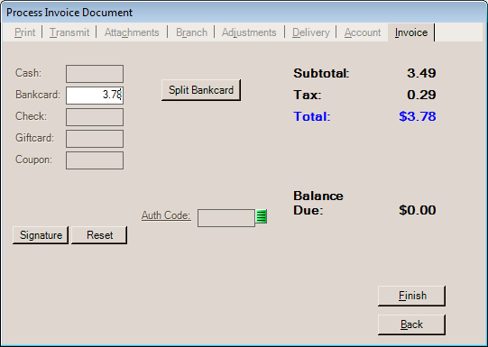Select the Invoice tab
The height and width of the screenshot is (347, 488).
pyautogui.click(x=411, y=32)
